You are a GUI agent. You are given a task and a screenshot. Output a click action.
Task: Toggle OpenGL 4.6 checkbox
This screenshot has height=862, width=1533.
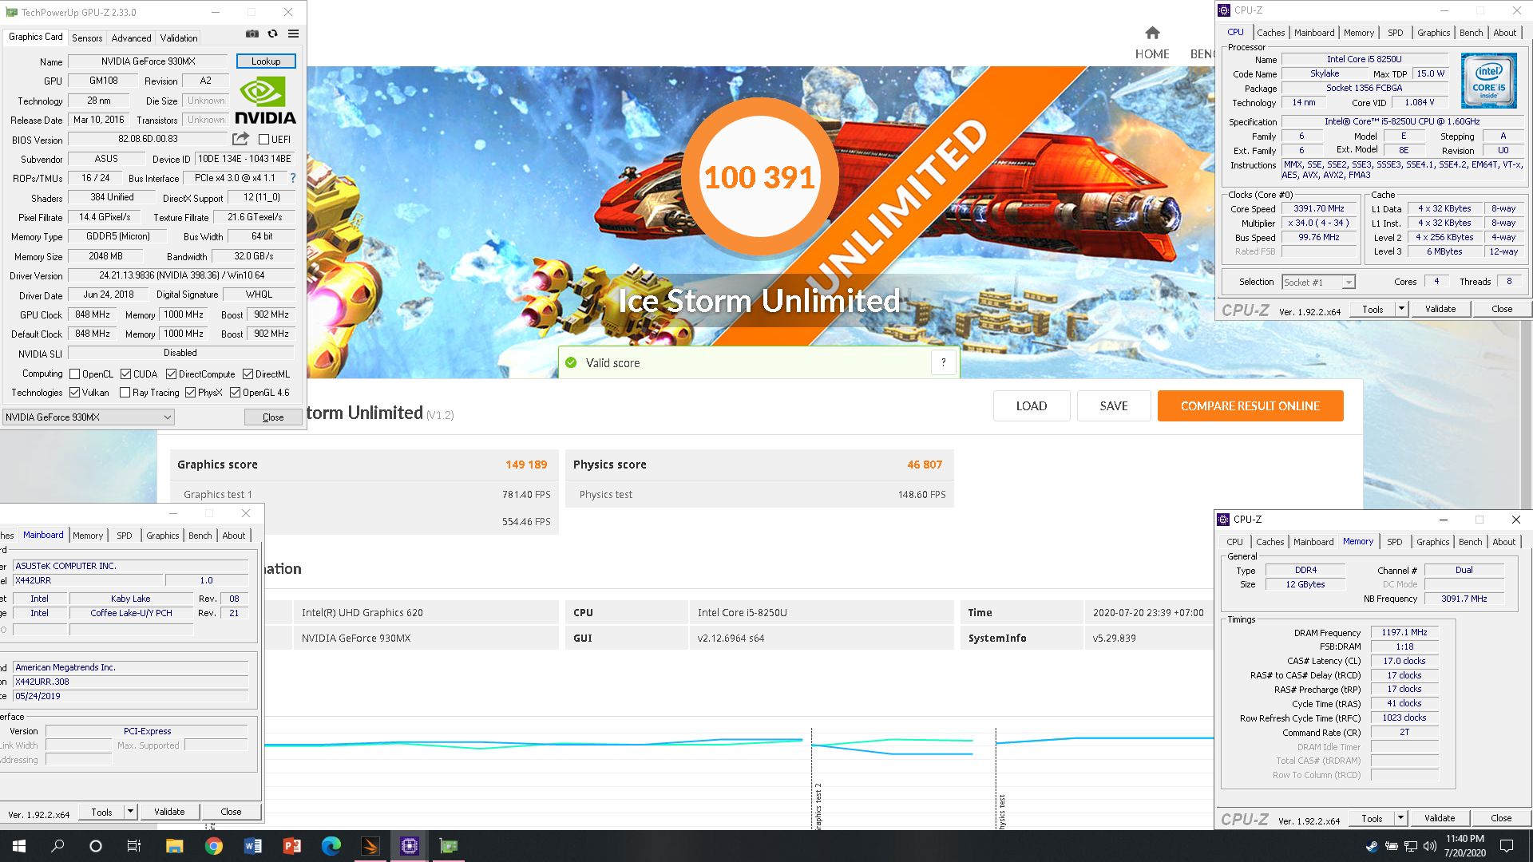[x=236, y=393]
